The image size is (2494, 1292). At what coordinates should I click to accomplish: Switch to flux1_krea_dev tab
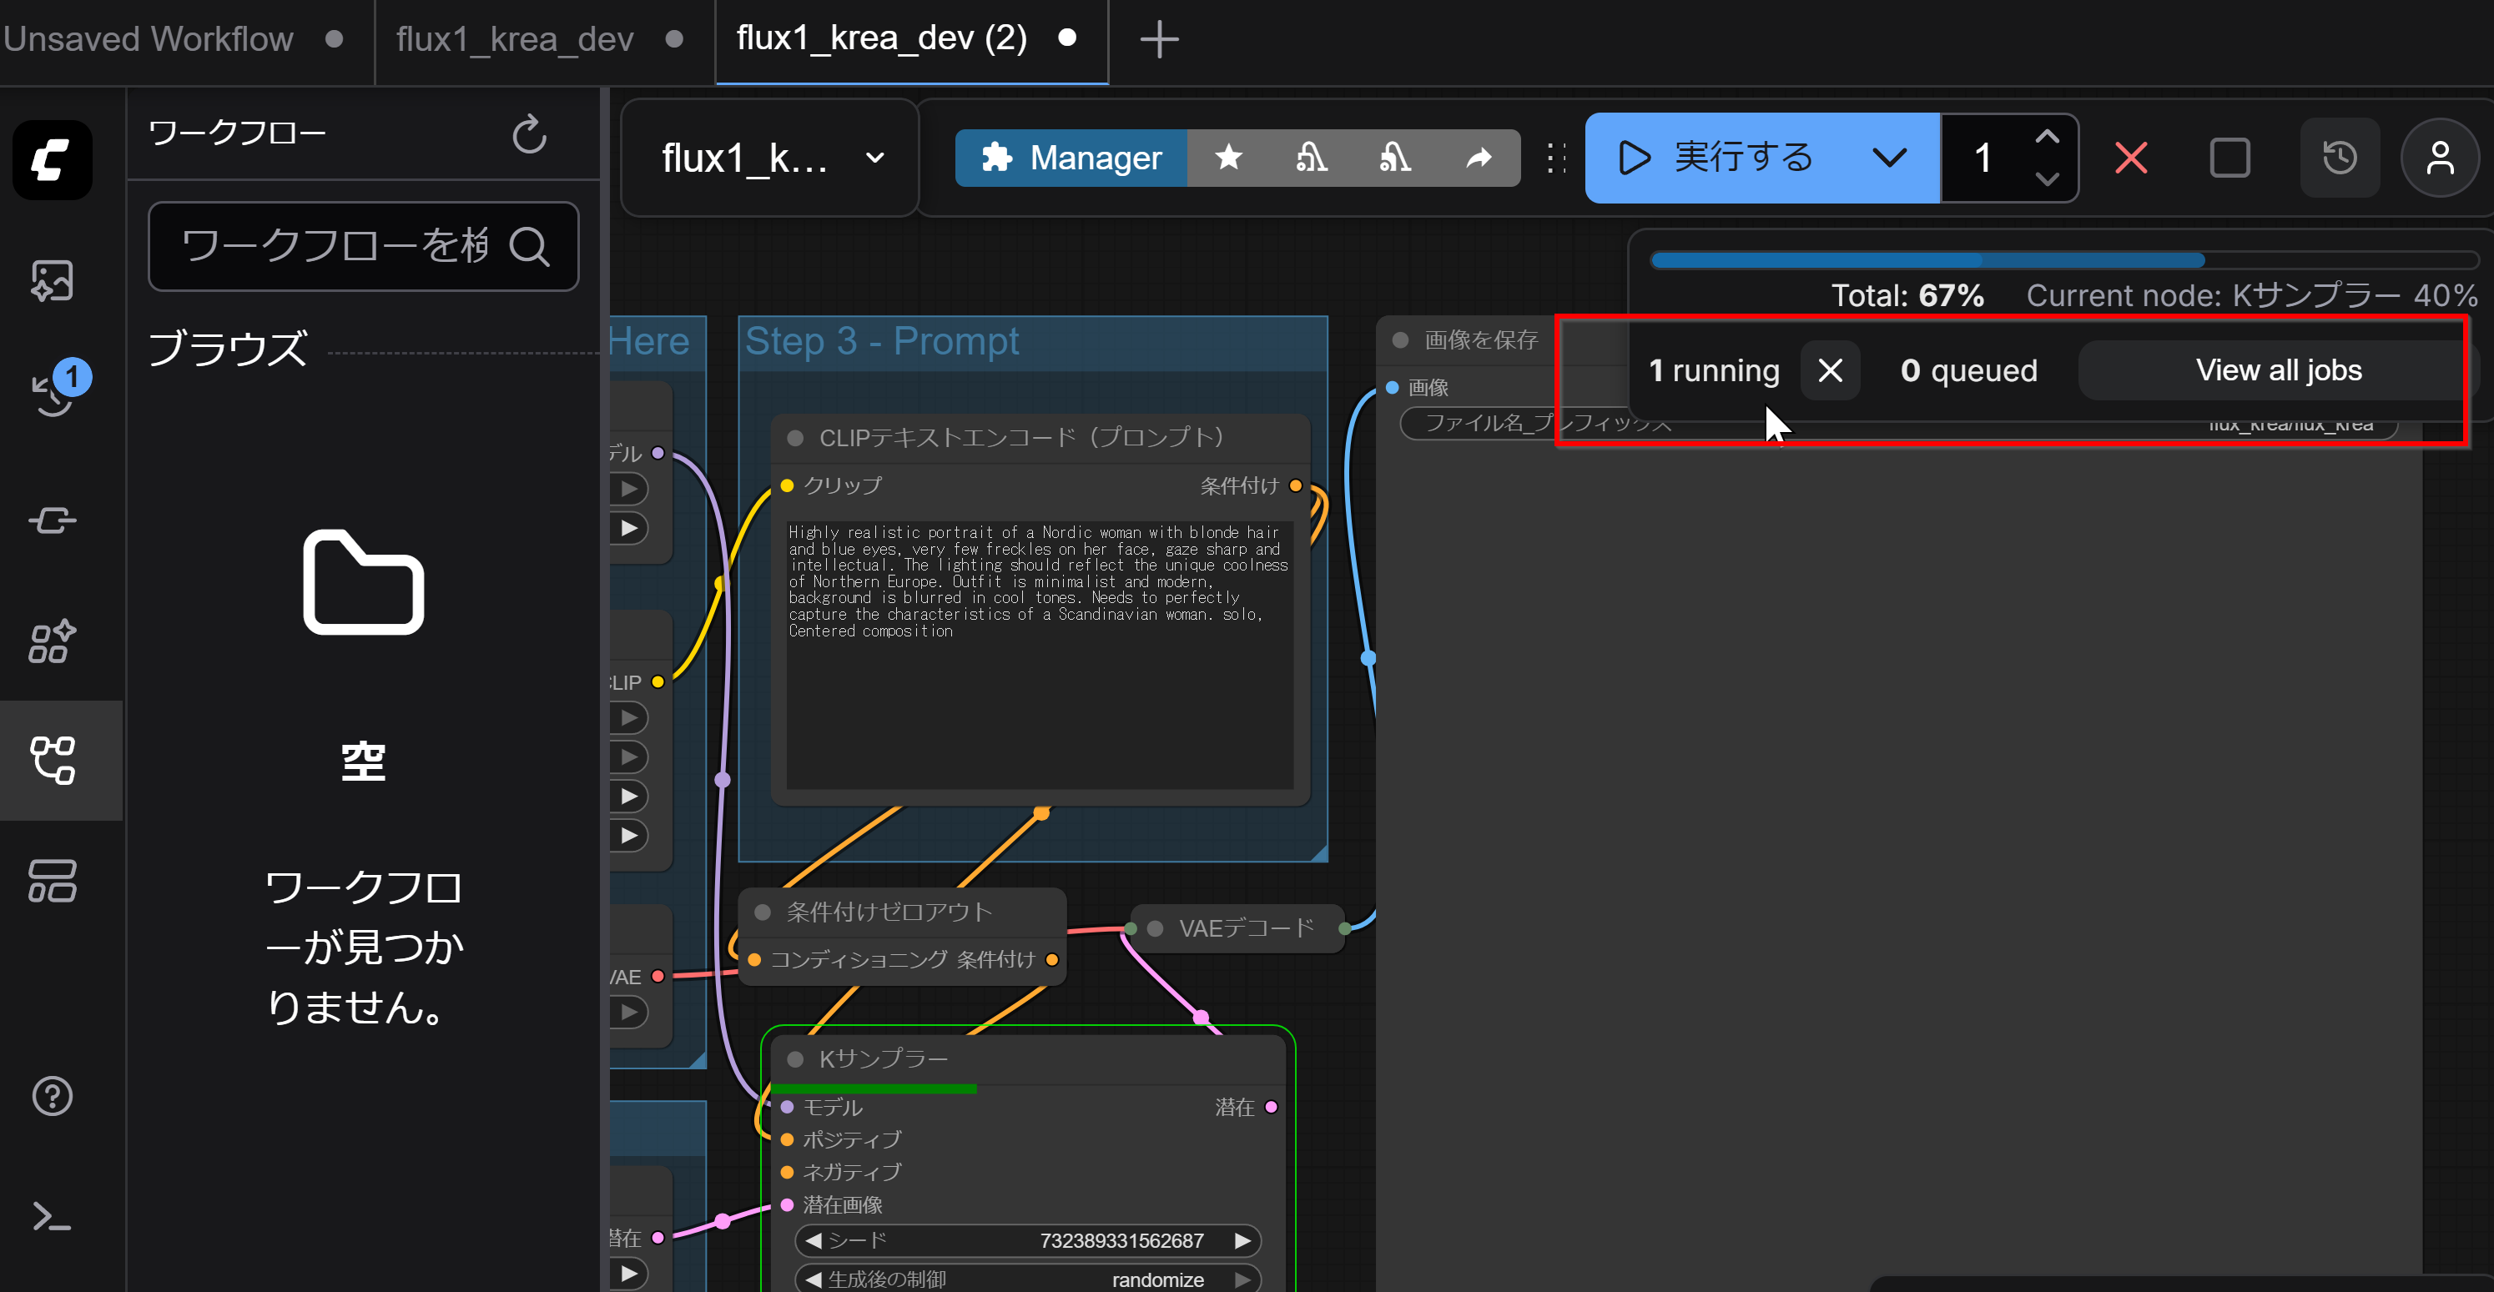tap(514, 40)
